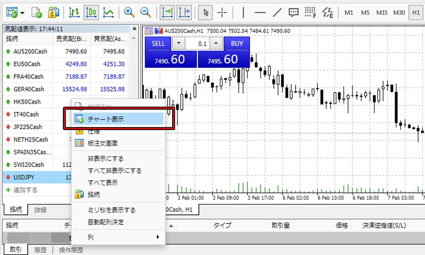Select GER40Cash in the market watch list
425x255 pixels.
29,89
